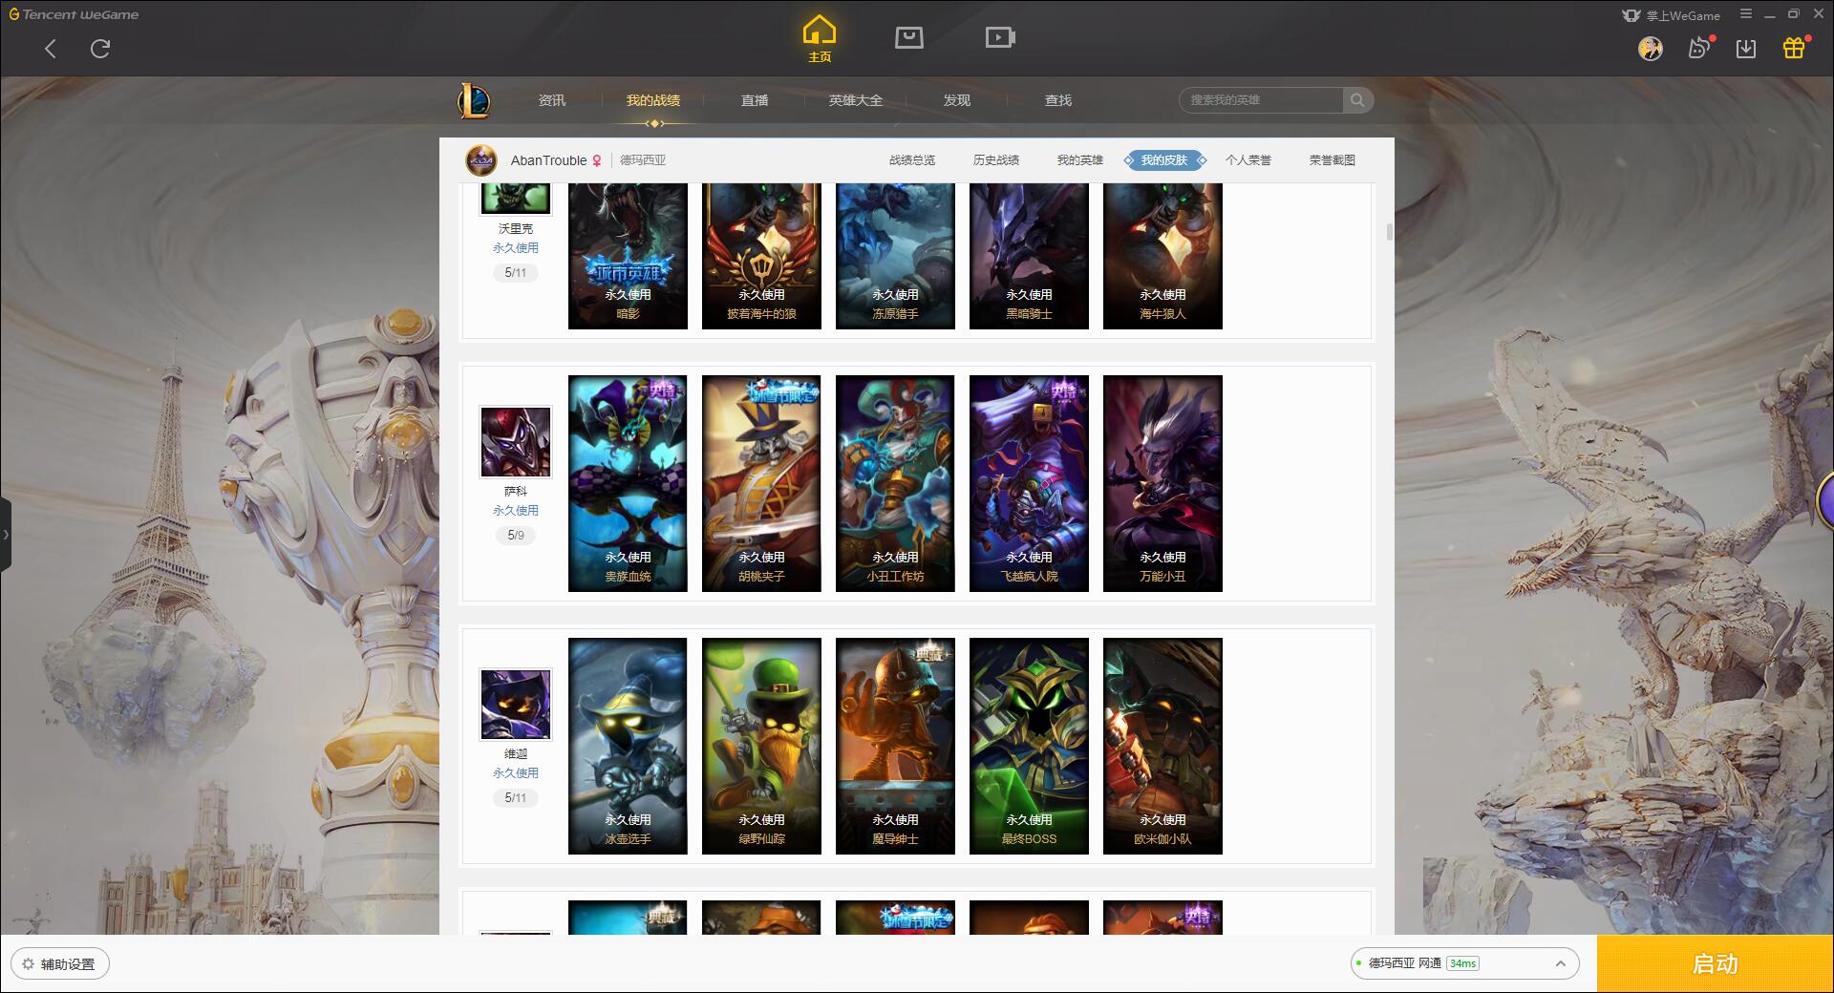Go back with the back arrow
Image resolution: width=1834 pixels, height=993 pixels.
pyautogui.click(x=51, y=49)
